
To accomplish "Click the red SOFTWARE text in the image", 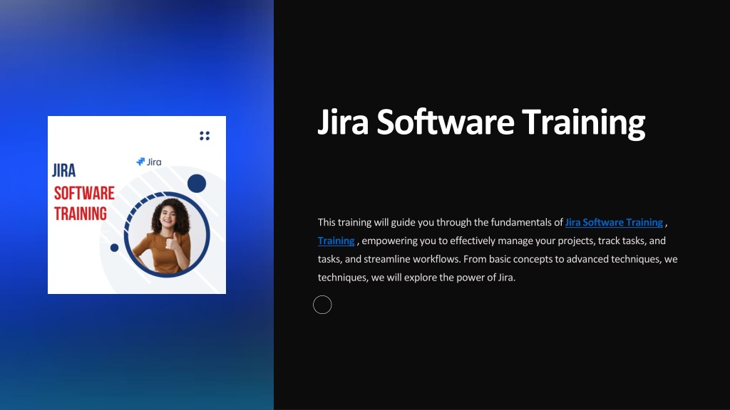I will click(x=84, y=194).
